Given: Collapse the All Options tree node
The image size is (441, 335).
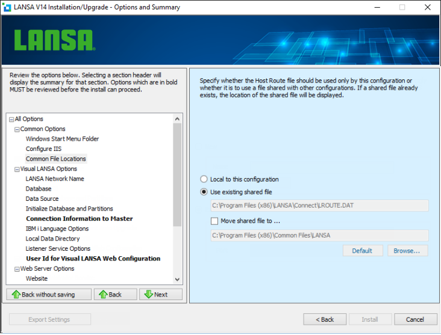Looking at the screenshot, I should [x=11, y=119].
